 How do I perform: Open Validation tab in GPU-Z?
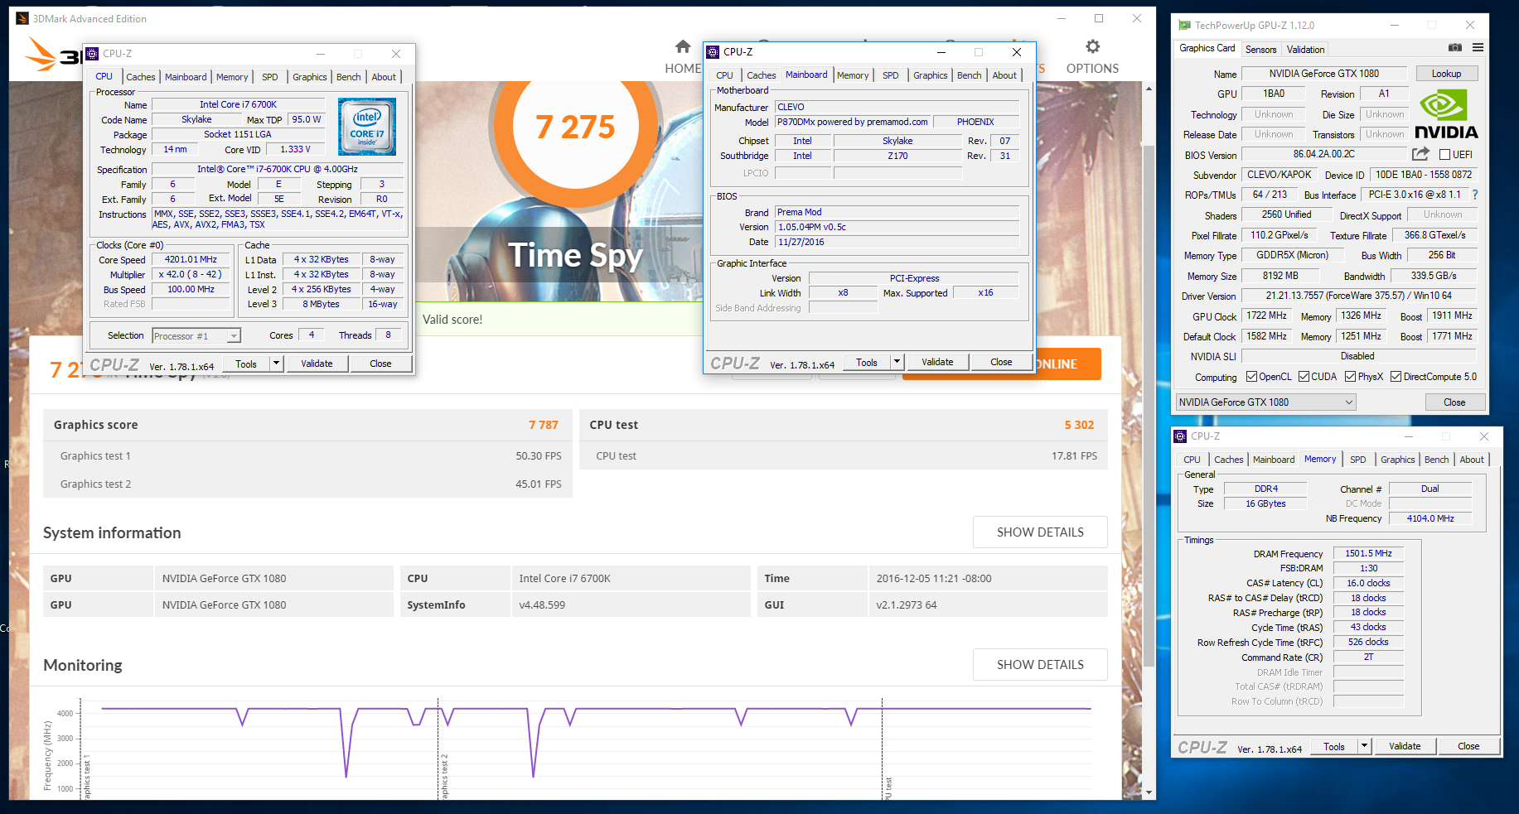(x=1305, y=50)
